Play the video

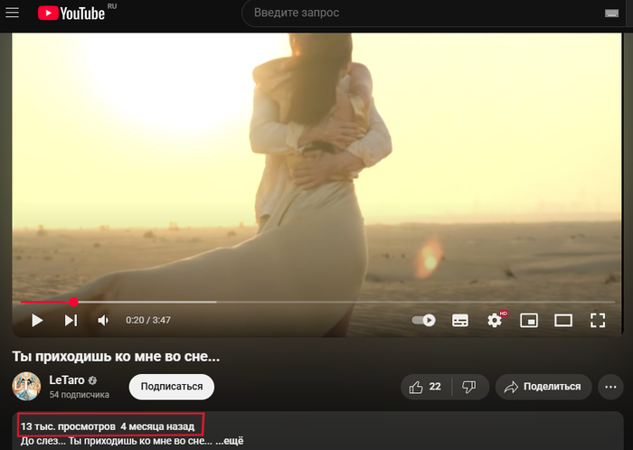tap(37, 320)
